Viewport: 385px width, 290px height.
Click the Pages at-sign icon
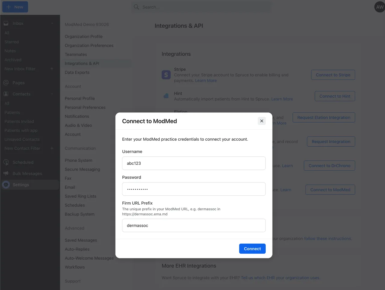(x=6, y=83)
